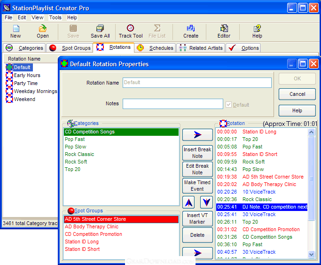Screen dimensions: 321x265
Task: Select Station ID Long spot group
Action: (121, 242)
